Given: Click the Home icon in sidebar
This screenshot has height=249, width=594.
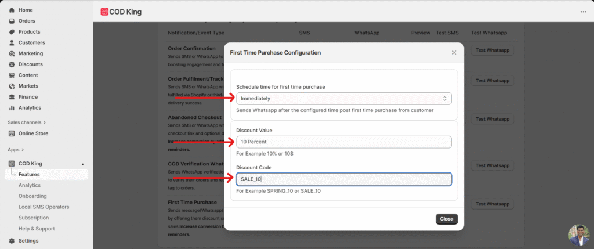Looking at the screenshot, I should tap(12, 10).
